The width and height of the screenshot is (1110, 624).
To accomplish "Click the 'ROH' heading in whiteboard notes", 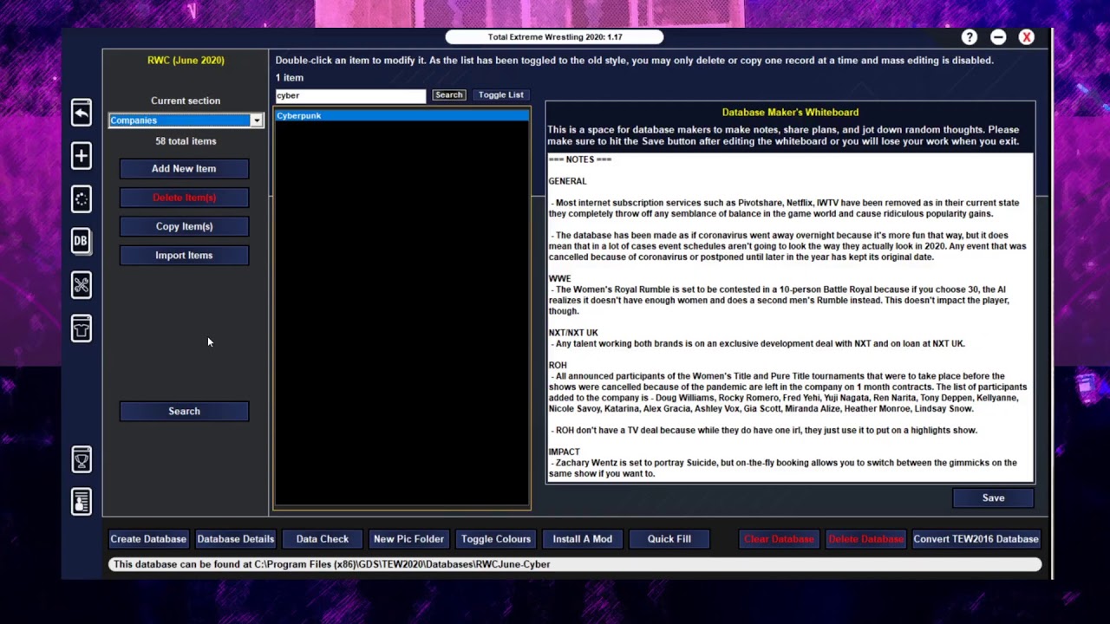I will click(558, 366).
